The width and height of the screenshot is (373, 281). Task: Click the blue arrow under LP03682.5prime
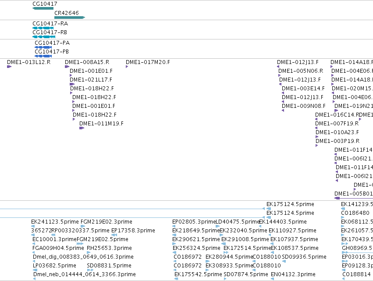point(35,270)
